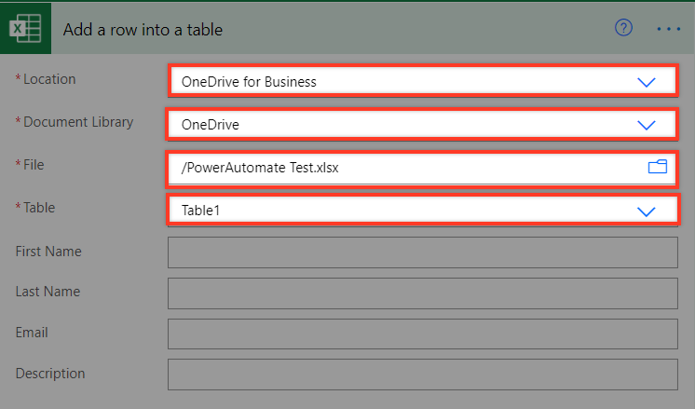
Task: Click the Email field label
Action: [32, 332]
